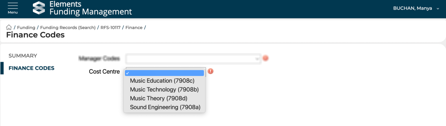Screen dimensions: 446x126
Task: Choose Music Education (7908c) from the list
Action: pyautogui.click(x=162, y=81)
